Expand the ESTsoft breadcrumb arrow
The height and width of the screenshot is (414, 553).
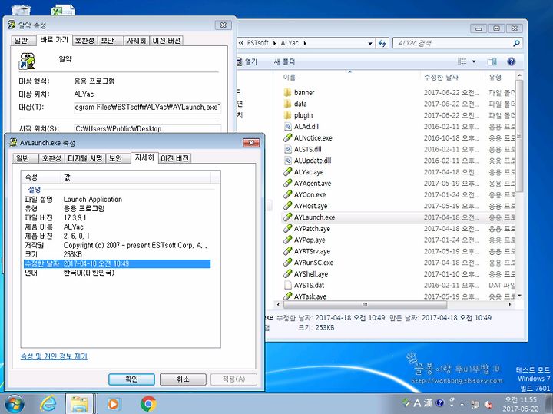click(274, 43)
